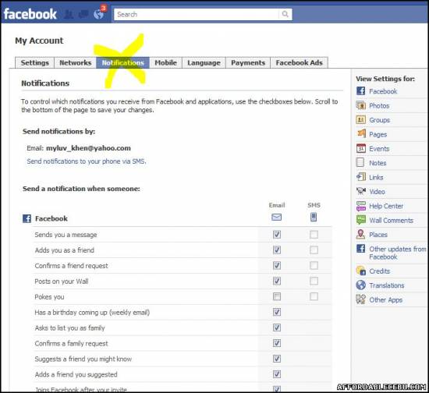Select the Photos icon in View Settings sidebar
Viewport: 429px width, 393px height.
coord(360,105)
